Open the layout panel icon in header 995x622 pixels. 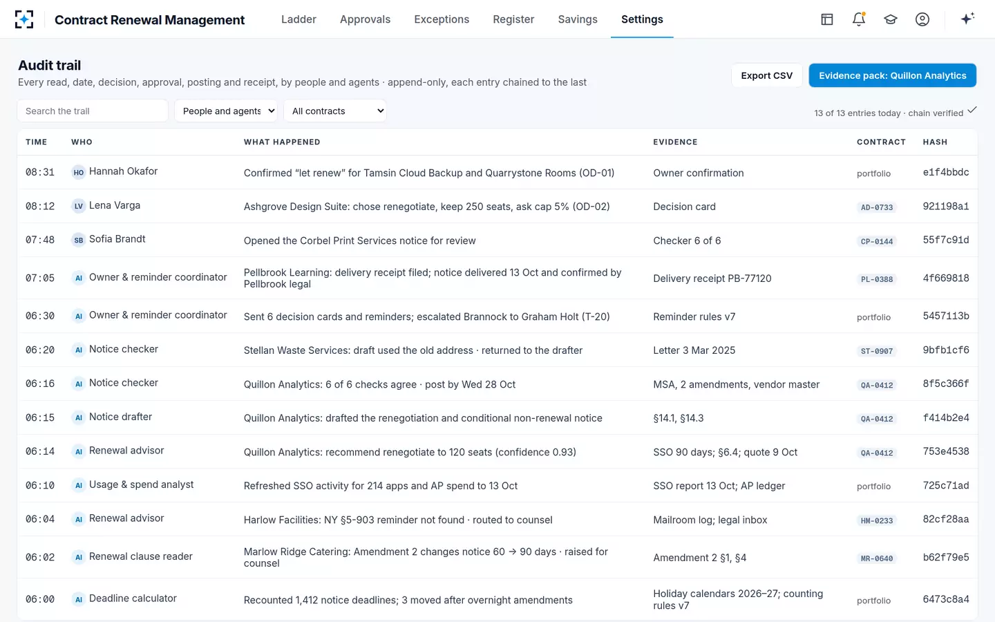tap(827, 19)
